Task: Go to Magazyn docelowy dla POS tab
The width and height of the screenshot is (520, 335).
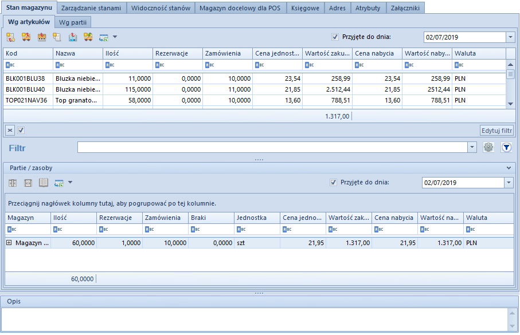Action: coord(240,8)
